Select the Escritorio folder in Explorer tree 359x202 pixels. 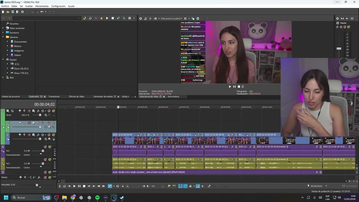14,33
